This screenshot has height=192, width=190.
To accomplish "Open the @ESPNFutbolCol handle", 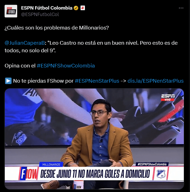I will [40, 14].
